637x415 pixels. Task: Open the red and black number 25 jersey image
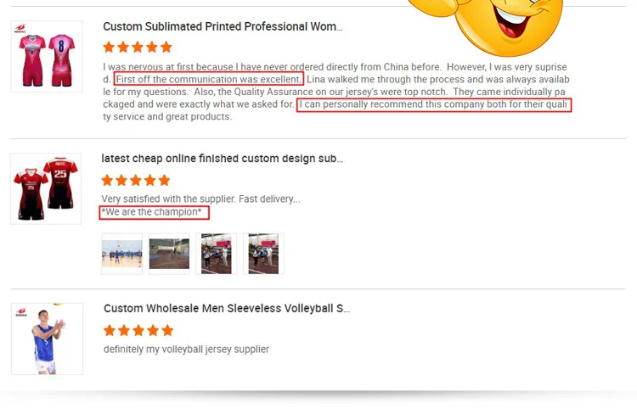(46, 188)
